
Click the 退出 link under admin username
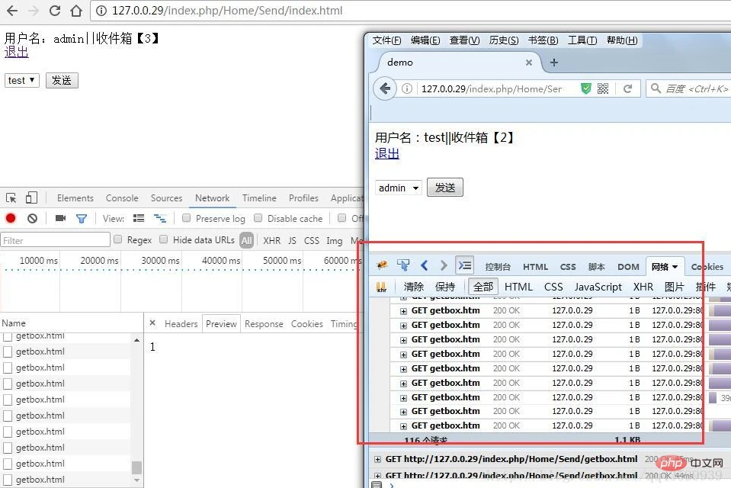tap(16, 52)
